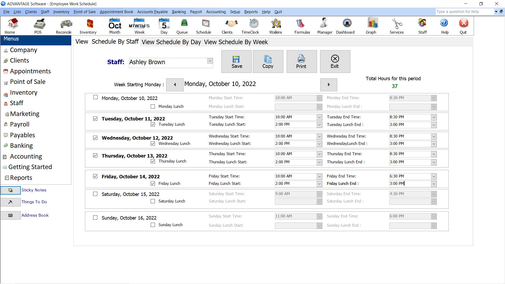Image resolution: width=505 pixels, height=284 pixels.
Task: Switch to View Schedule By Day tab
Action: pyautogui.click(x=171, y=42)
